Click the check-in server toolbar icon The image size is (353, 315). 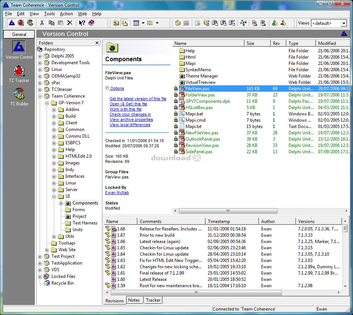(x=223, y=23)
